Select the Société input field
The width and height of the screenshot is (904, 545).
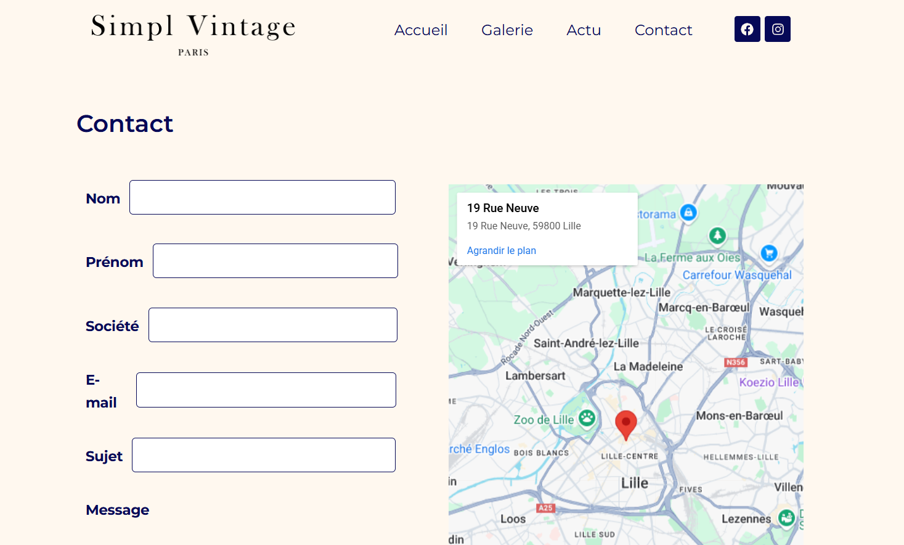click(272, 325)
